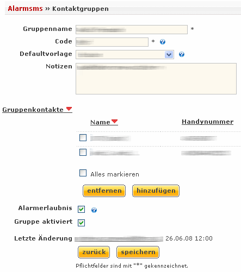The image size is (241, 272).
Task: Open help icon next to Code field
Action: point(163,42)
